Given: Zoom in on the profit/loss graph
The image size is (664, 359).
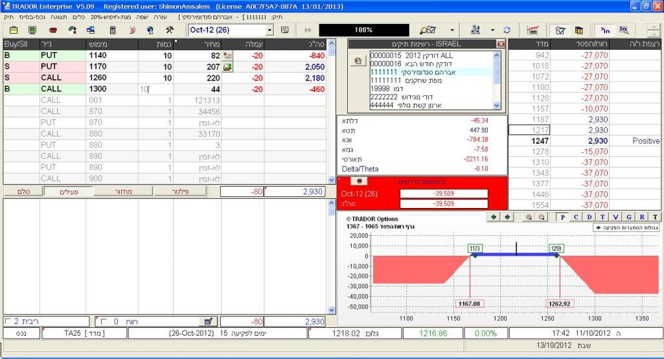Looking at the screenshot, I should tap(529, 217).
